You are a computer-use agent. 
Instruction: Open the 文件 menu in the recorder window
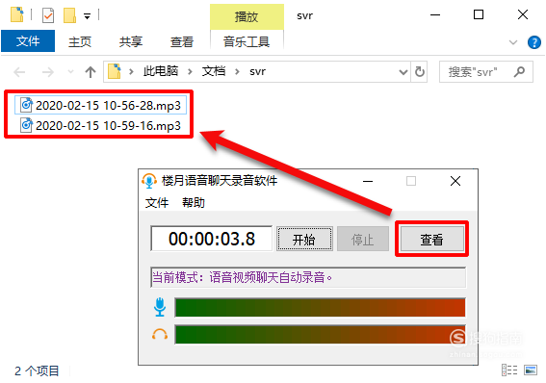[x=157, y=202]
